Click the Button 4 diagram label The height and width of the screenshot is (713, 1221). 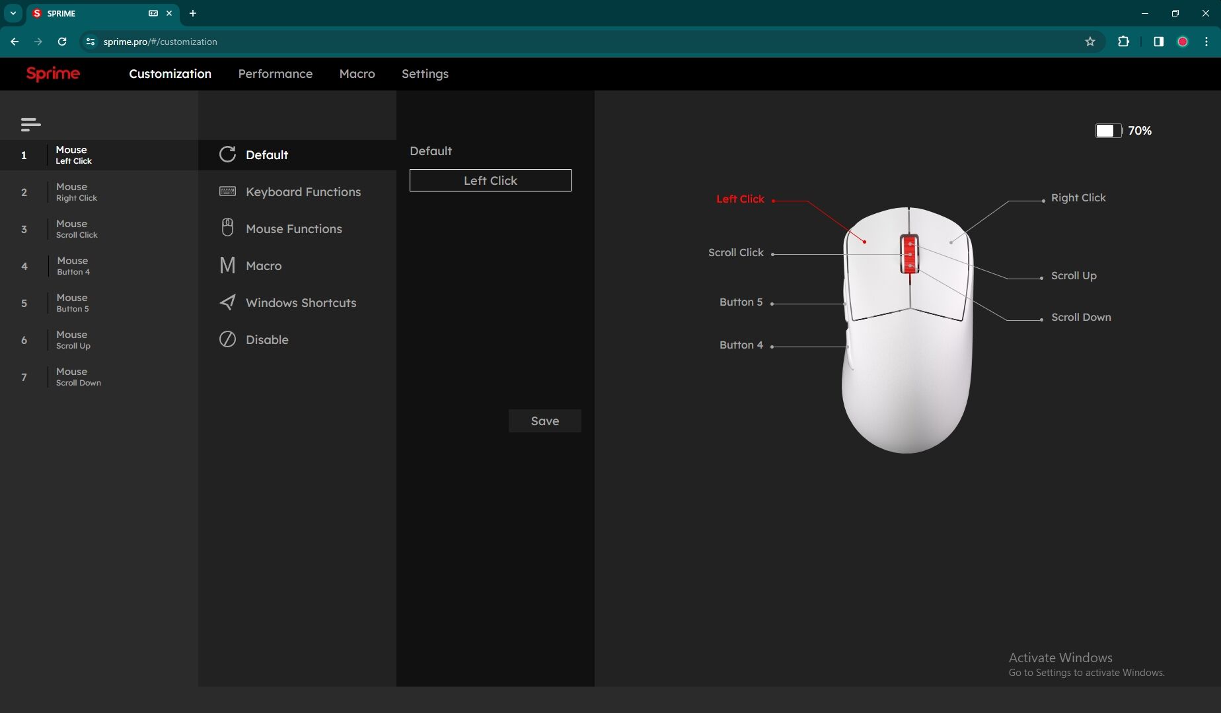(x=741, y=345)
